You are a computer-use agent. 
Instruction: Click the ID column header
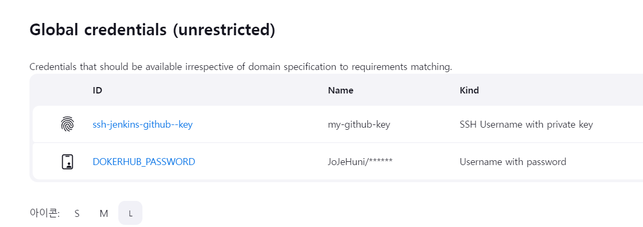coord(97,90)
